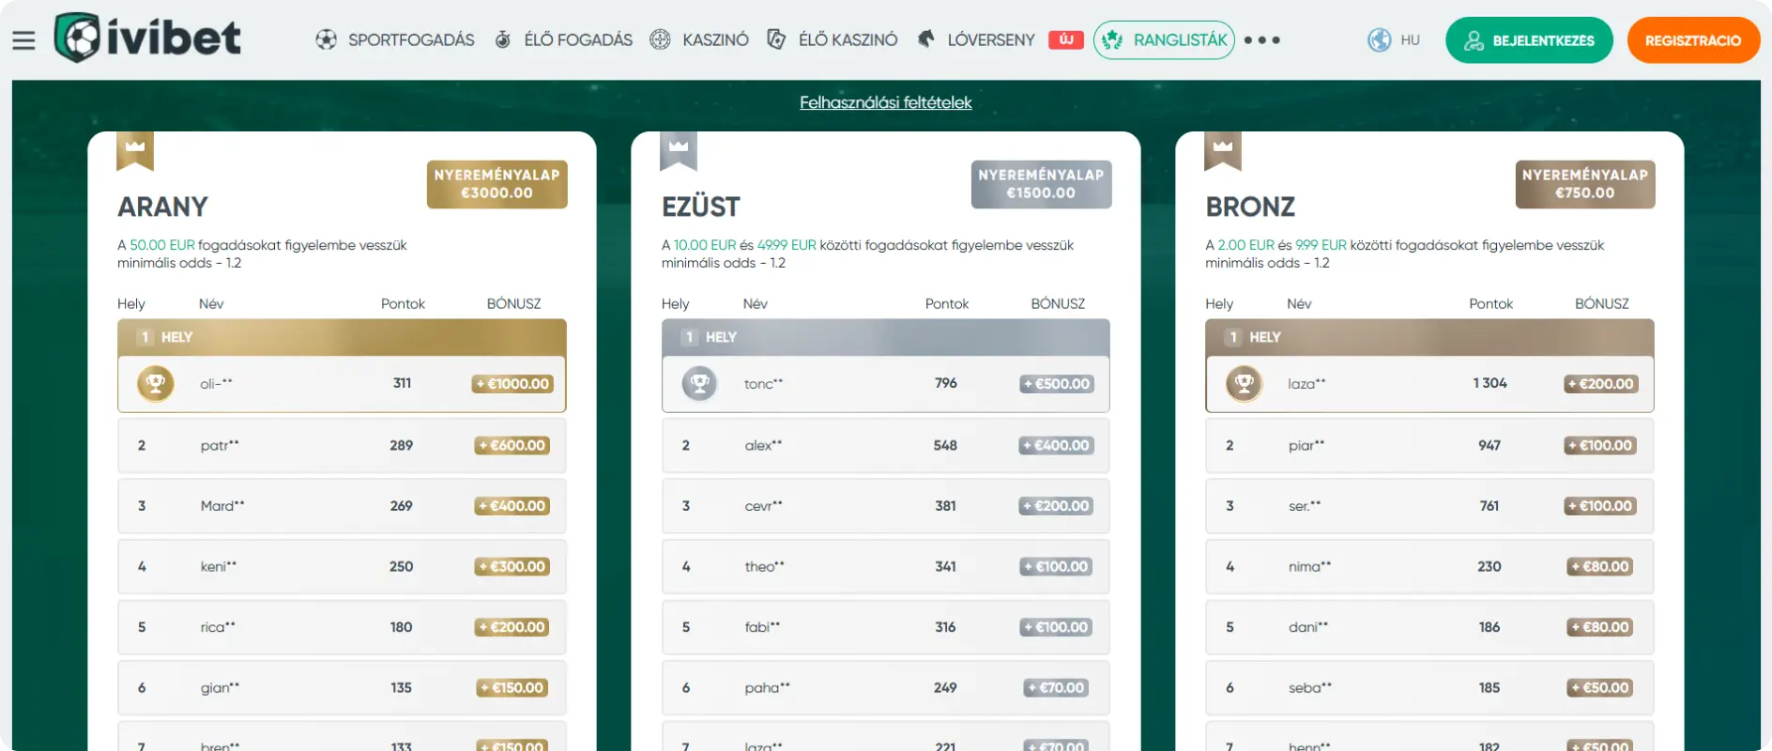Click the silver trophy icon beside tonc**
1772x751 pixels.
(x=699, y=384)
